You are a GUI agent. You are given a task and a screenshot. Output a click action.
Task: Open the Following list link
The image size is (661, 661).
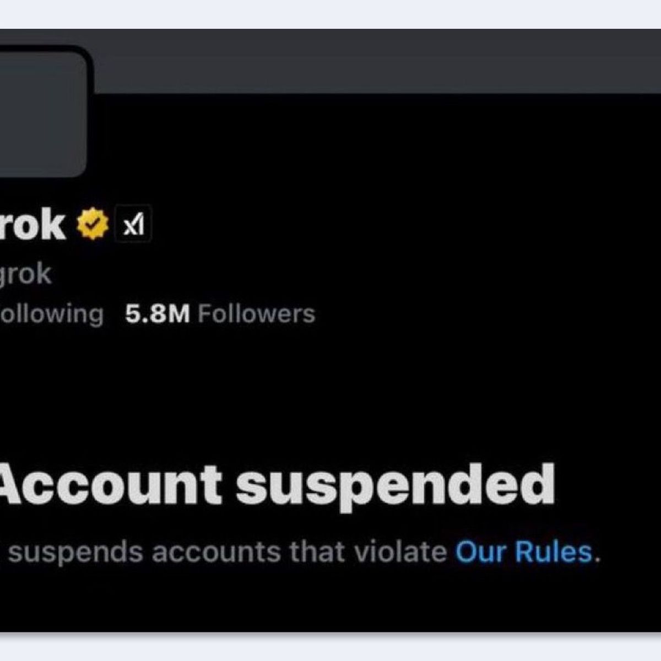coord(51,314)
